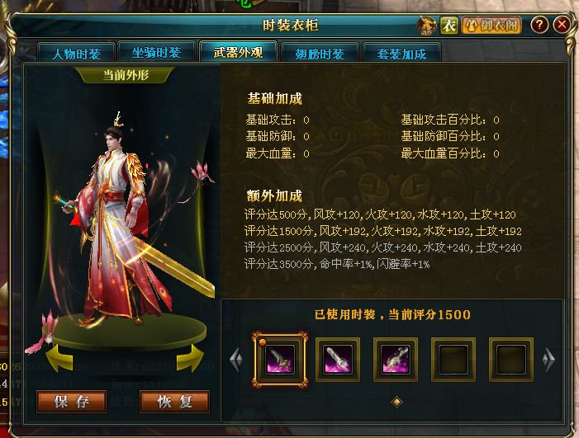Show next skins with right chevron

coord(548,359)
